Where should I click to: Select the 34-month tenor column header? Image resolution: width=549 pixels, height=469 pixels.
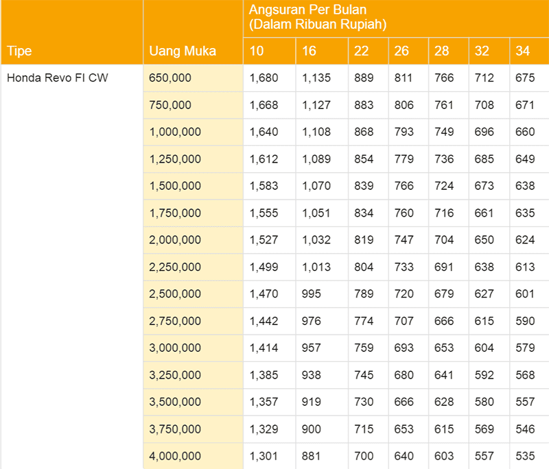coord(522,51)
